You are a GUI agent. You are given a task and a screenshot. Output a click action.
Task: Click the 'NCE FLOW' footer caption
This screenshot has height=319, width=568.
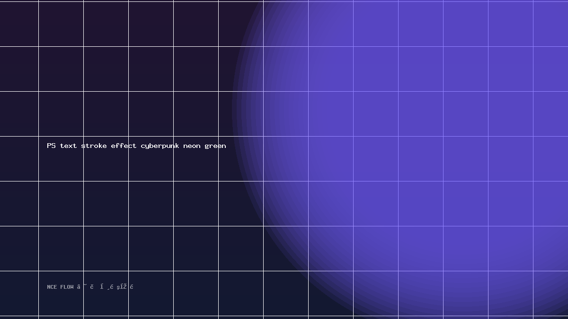pyautogui.click(x=90, y=287)
